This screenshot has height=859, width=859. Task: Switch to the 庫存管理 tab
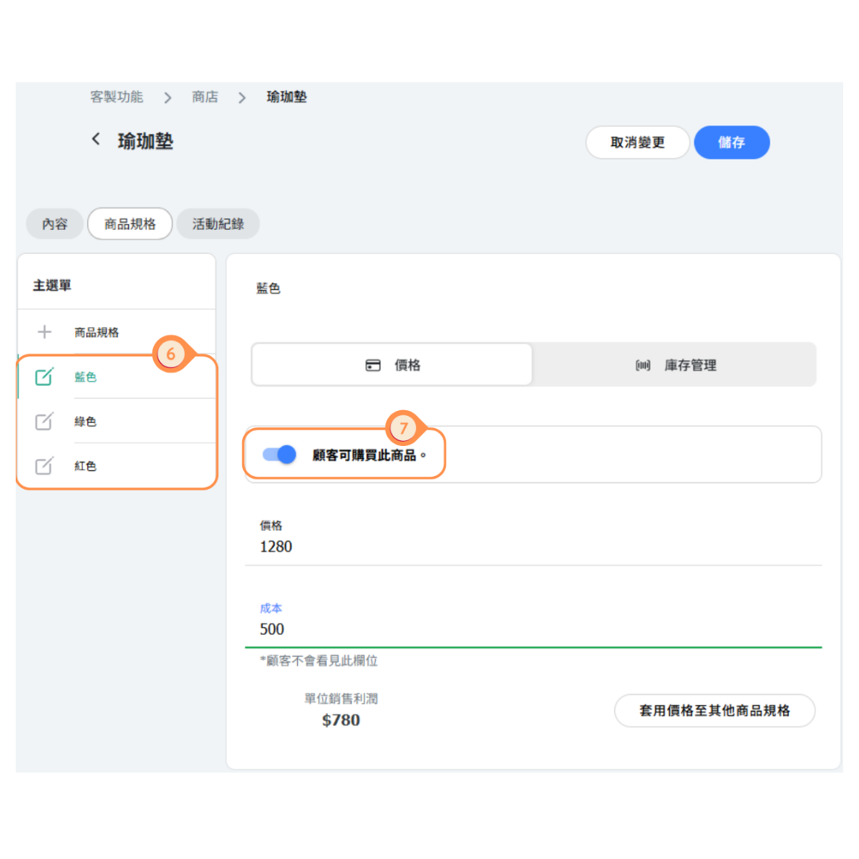674,366
